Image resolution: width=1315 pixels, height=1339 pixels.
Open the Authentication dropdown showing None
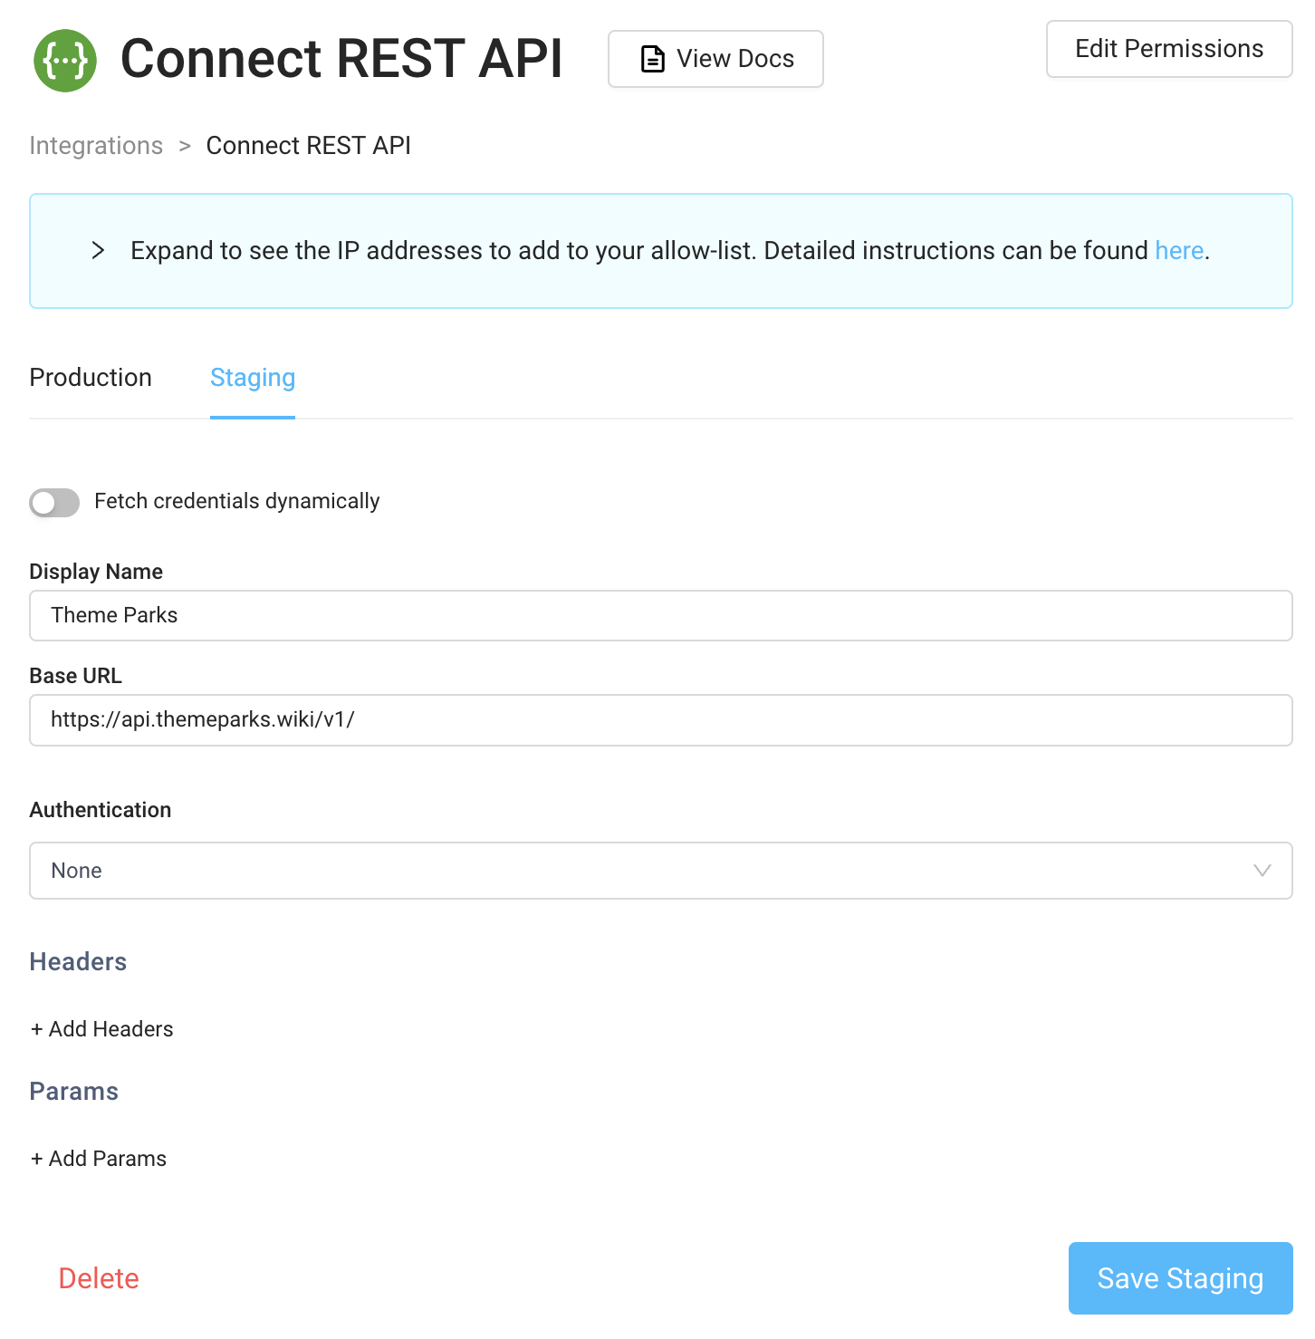tap(660, 871)
